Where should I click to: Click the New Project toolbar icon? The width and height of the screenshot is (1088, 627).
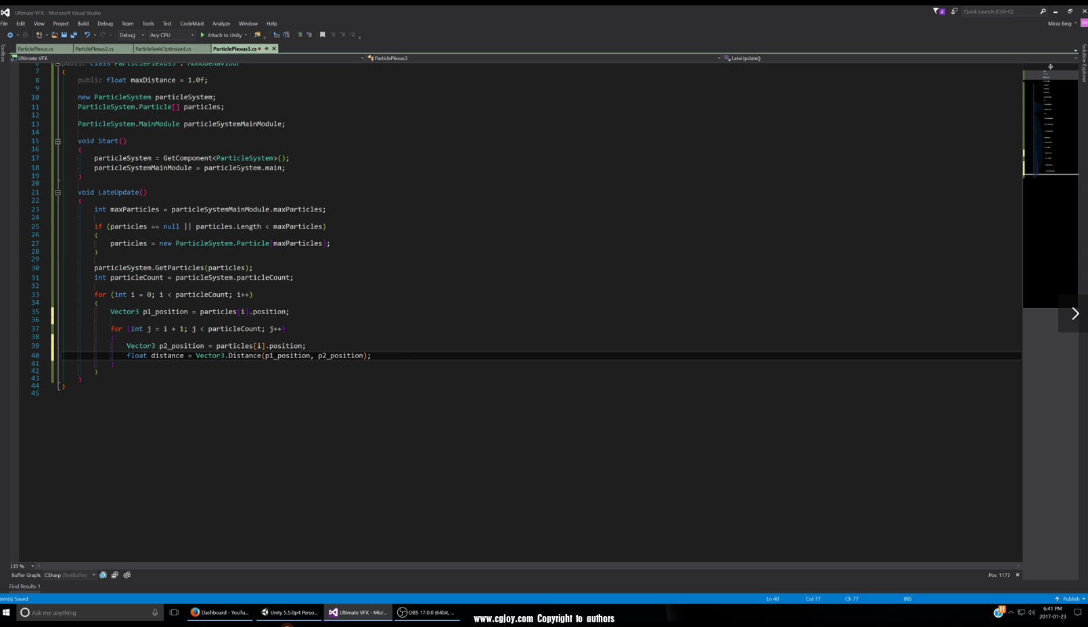tap(39, 35)
